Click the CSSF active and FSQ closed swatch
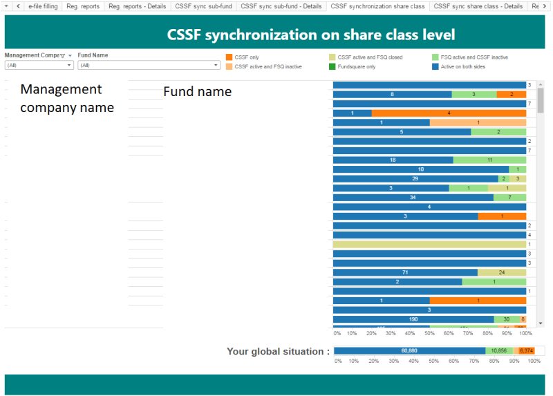 point(332,57)
